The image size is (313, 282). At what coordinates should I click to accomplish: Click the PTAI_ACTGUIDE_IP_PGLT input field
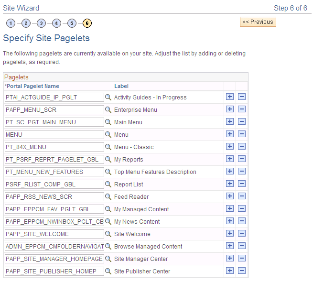[x=54, y=97]
